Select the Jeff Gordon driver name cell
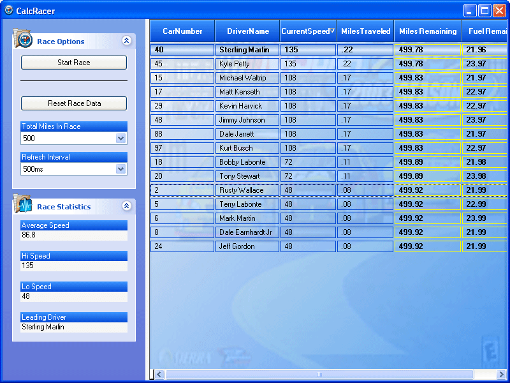Viewport: 510px width, 383px height. coord(247,246)
